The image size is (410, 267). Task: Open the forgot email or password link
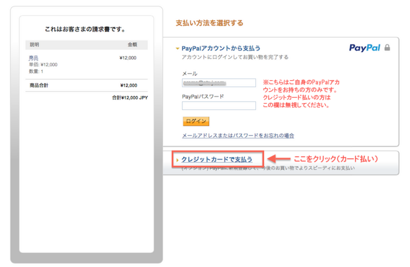pyautogui.click(x=238, y=135)
